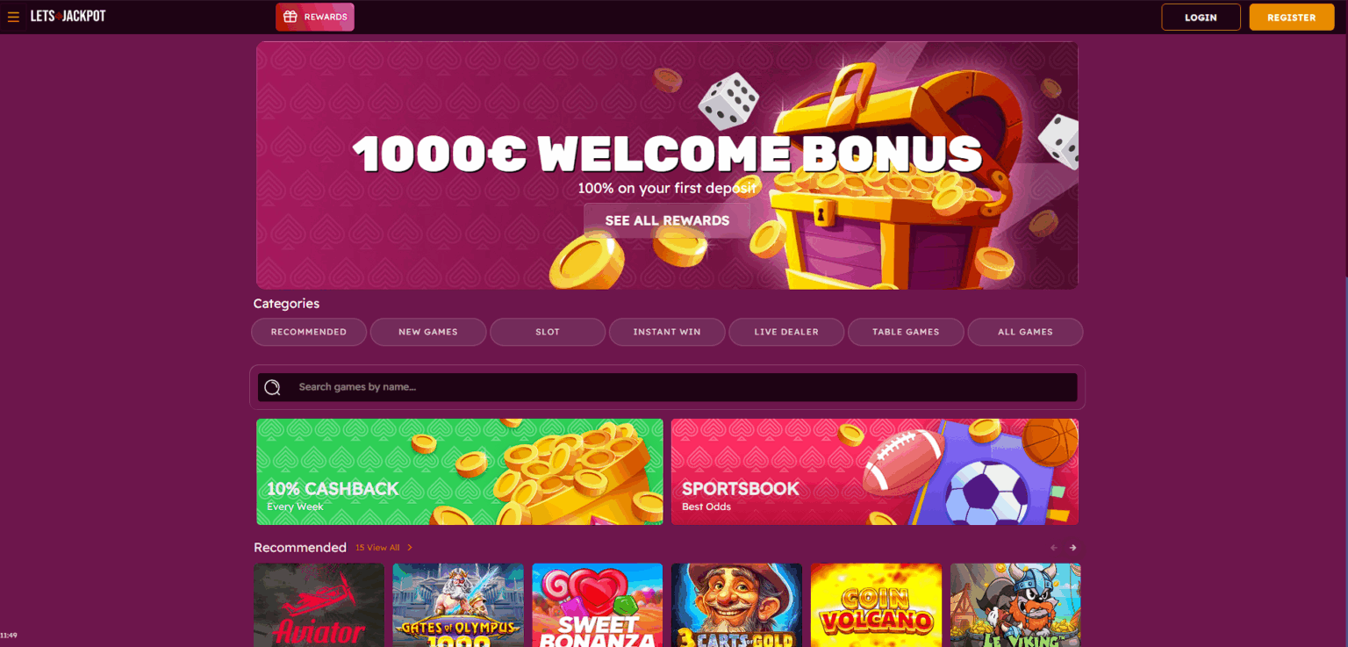Go to next Recommended games arrow
The width and height of the screenshot is (1348, 647).
click(1072, 548)
